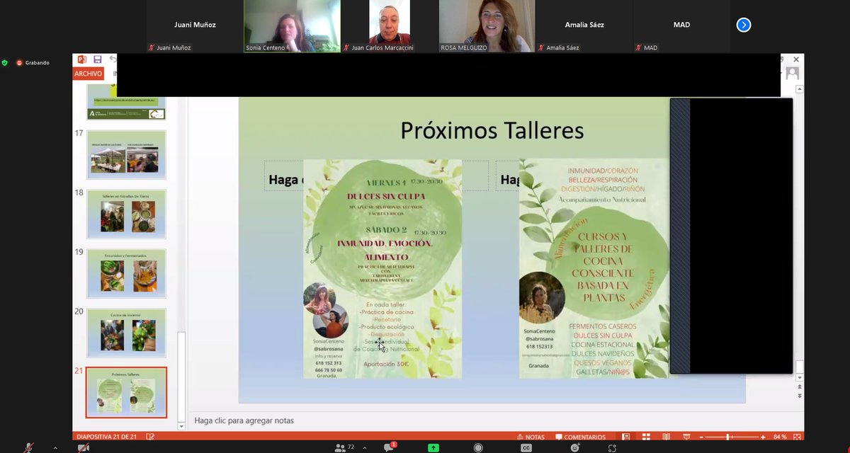This screenshot has width=850, height=453.
Task: Switch to Slide Sorter view icon
Action: pyautogui.click(x=646, y=437)
